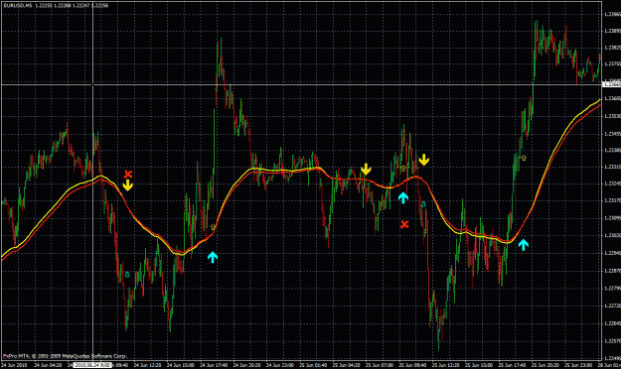
Task: Select the yellow down arrow right of the 25 Jun 09:40 peak
Action: (x=424, y=160)
